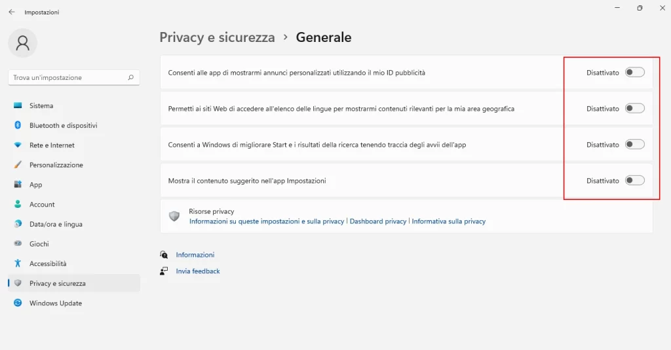Click the back arrow icon next to Impostazioni
Screen dimensions: 671x350
[12, 12]
